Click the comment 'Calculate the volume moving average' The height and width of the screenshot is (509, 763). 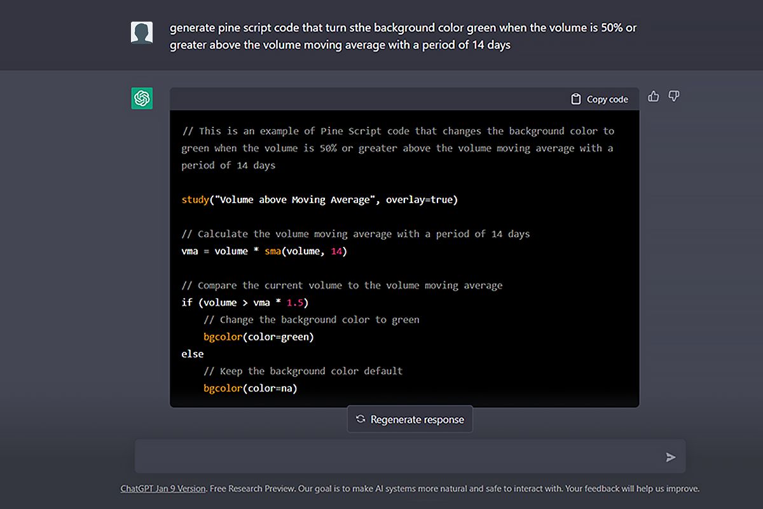point(355,234)
